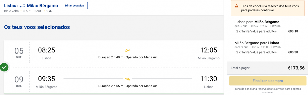Click the green checkmark selected-flights icon
308x95 pixels.
pos(4,67)
